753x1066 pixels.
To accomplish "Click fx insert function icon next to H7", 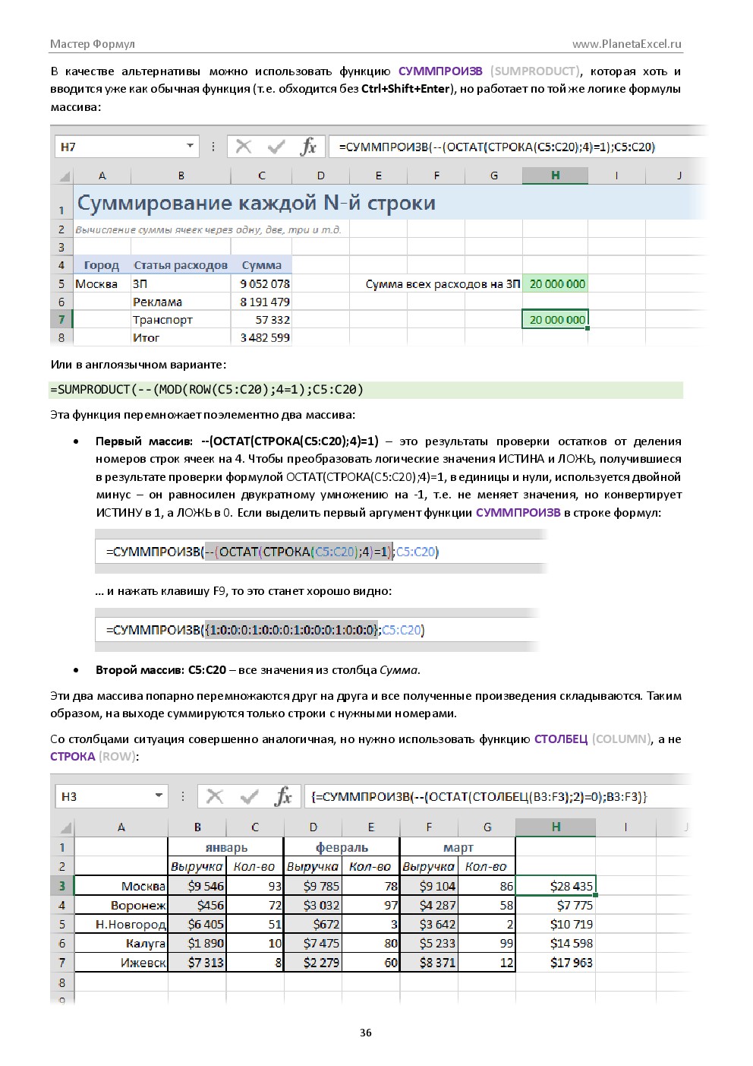I will pos(308,147).
